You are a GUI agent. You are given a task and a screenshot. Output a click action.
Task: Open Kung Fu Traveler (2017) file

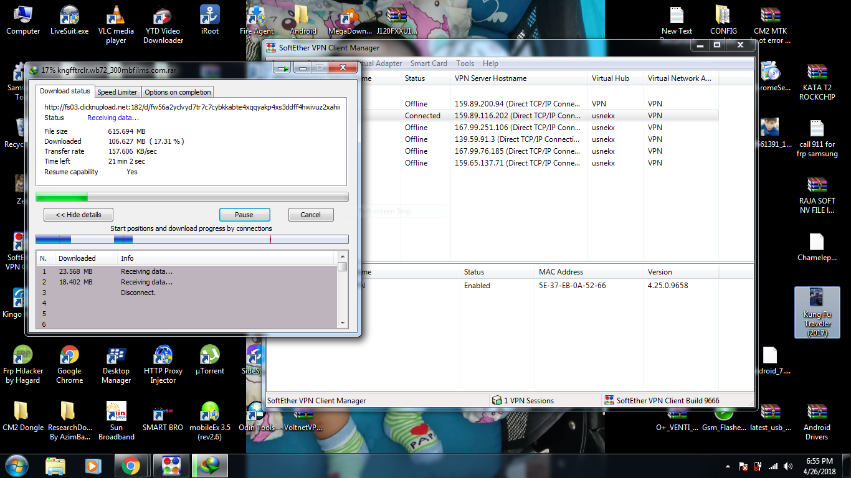tap(817, 312)
